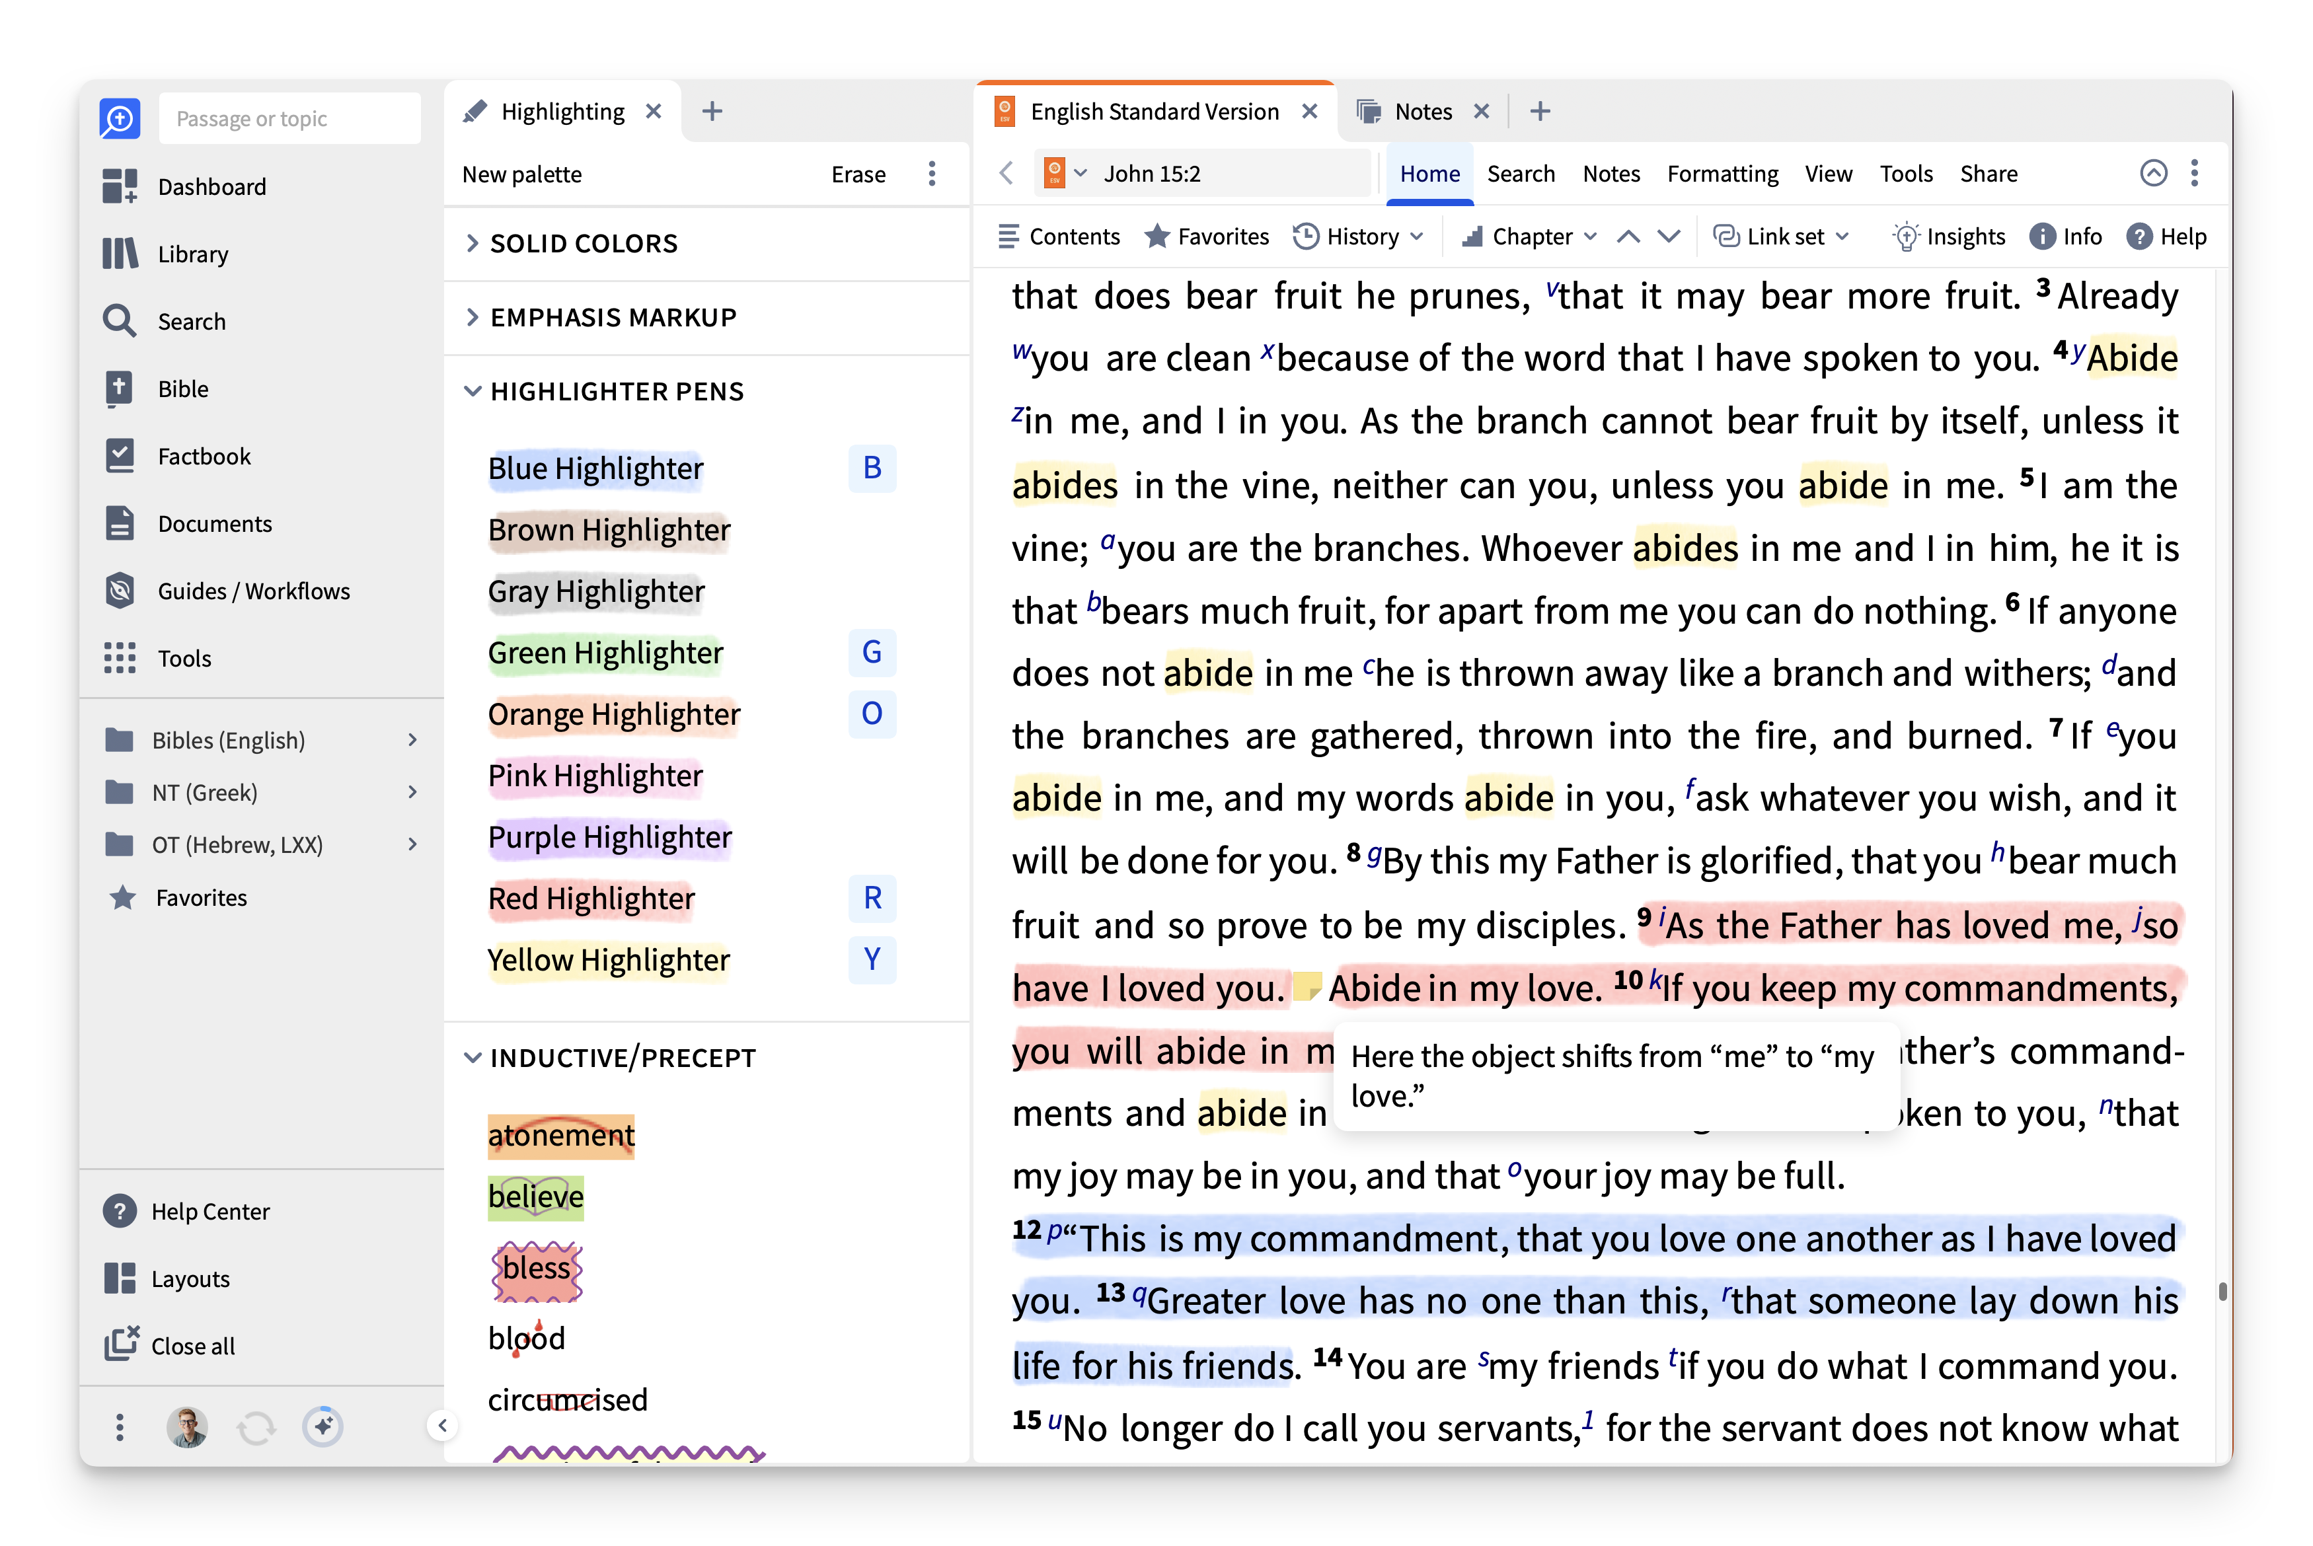Collapse the left sidebar with arrow

443,1424
